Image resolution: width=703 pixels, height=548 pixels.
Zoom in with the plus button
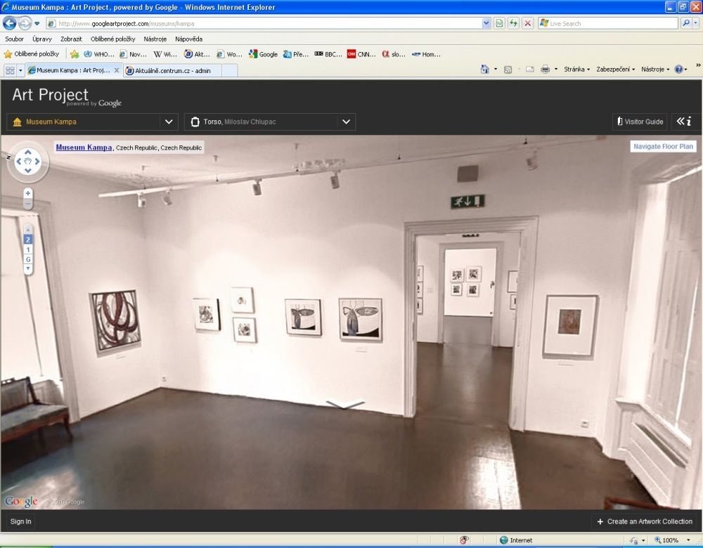[28, 193]
